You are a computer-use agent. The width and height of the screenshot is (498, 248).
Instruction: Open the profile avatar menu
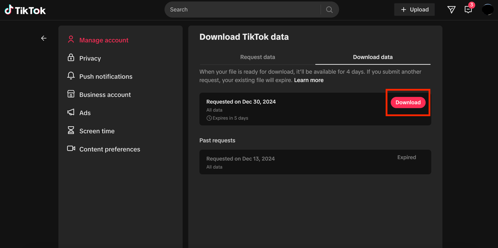(x=487, y=9)
